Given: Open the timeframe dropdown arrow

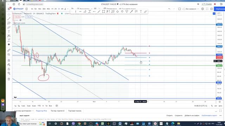Looking at the screenshot, I should click(68, 9).
